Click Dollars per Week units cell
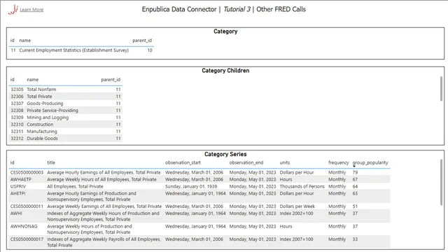 297,206
